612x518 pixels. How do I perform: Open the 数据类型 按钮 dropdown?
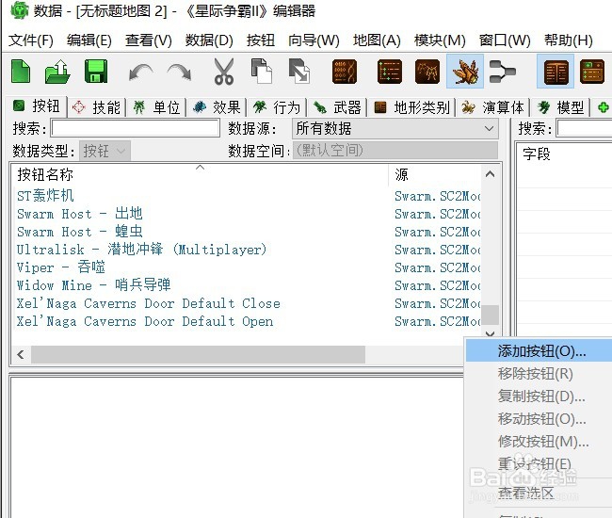pyautogui.click(x=105, y=151)
